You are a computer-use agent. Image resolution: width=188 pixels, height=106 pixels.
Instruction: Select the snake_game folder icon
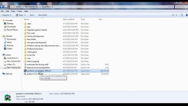(x=25, y=52)
